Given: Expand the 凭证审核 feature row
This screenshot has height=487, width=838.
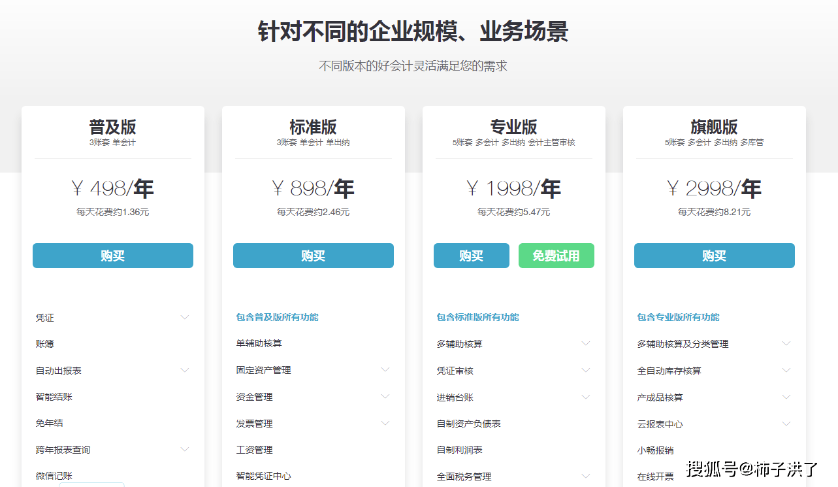Looking at the screenshot, I should pyautogui.click(x=586, y=370).
